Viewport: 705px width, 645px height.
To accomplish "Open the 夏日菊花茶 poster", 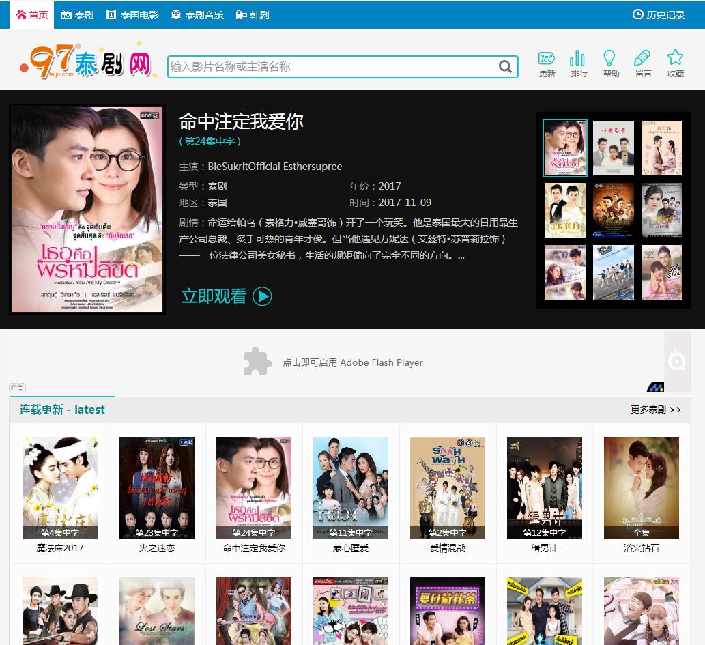I will pos(448,612).
